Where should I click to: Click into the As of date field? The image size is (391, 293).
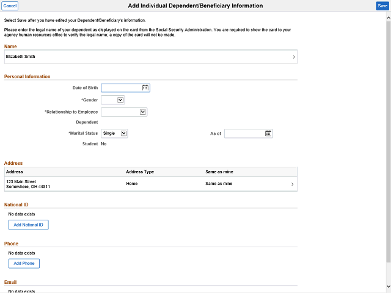coord(244,134)
